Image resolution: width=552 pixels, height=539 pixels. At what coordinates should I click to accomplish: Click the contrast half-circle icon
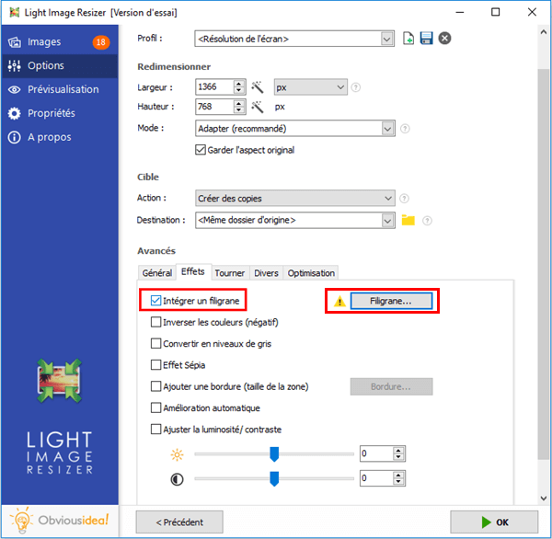tap(177, 479)
